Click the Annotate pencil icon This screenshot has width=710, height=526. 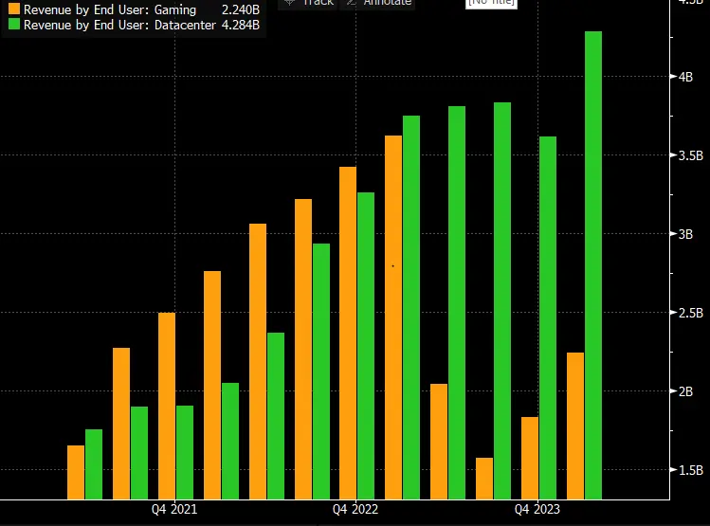(350, 3)
